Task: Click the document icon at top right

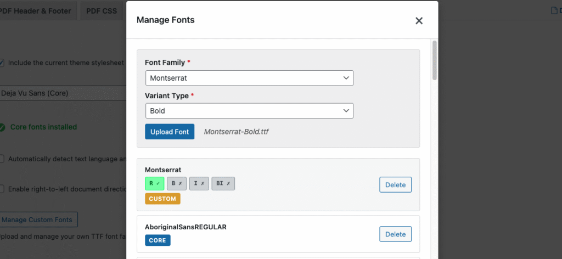Action: (x=554, y=11)
